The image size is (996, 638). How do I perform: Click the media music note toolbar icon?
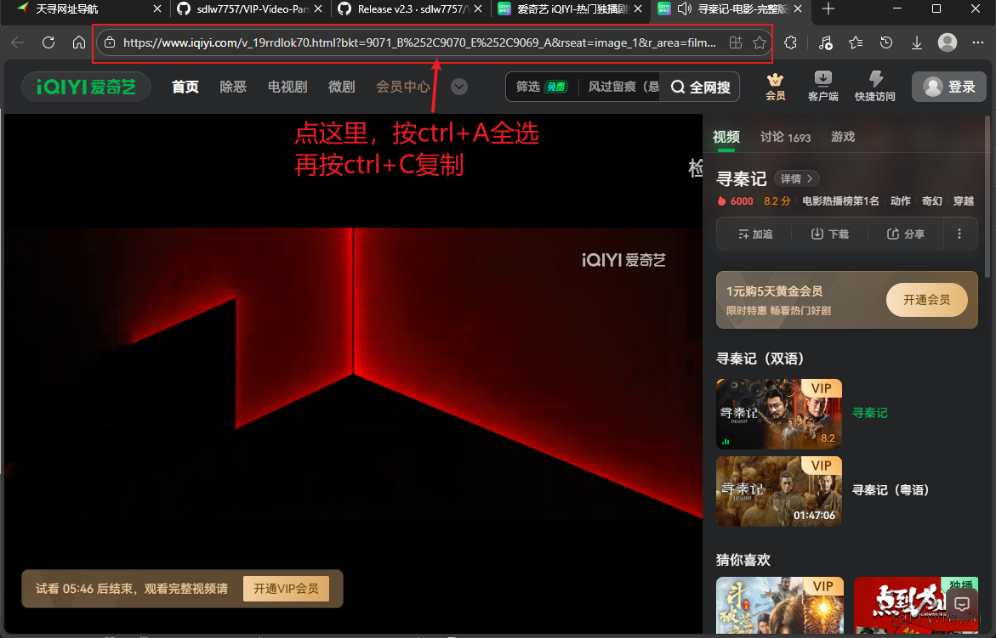[x=825, y=42]
